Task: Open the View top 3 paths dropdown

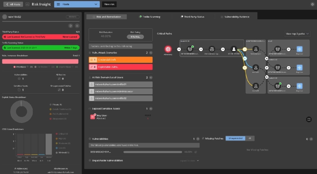Action: coord(297,34)
